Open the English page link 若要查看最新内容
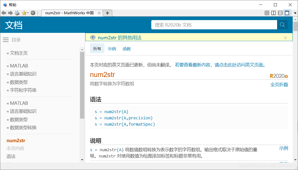298x170 pixels. tap(220, 65)
